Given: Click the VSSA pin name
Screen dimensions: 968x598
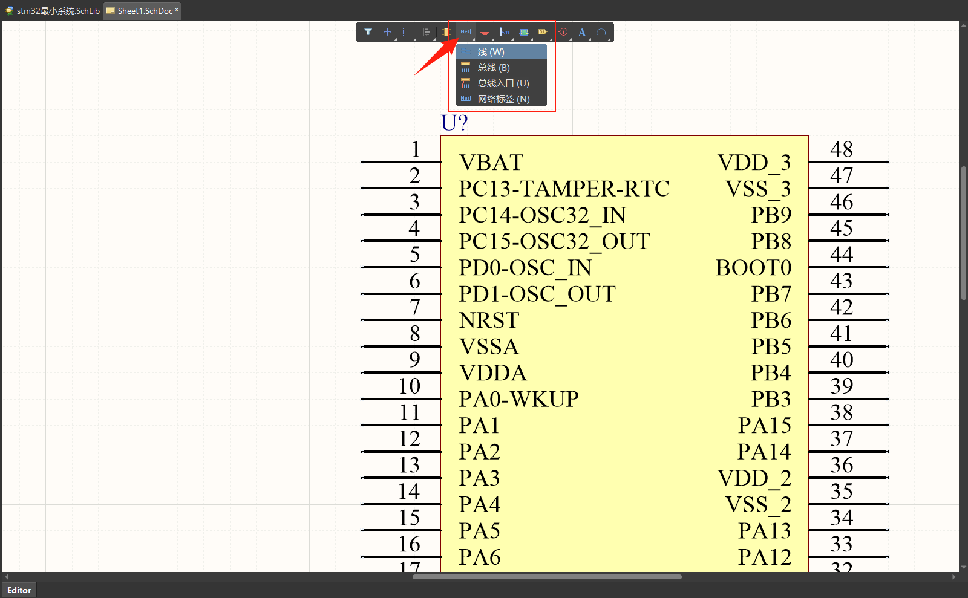Looking at the screenshot, I should tap(489, 346).
